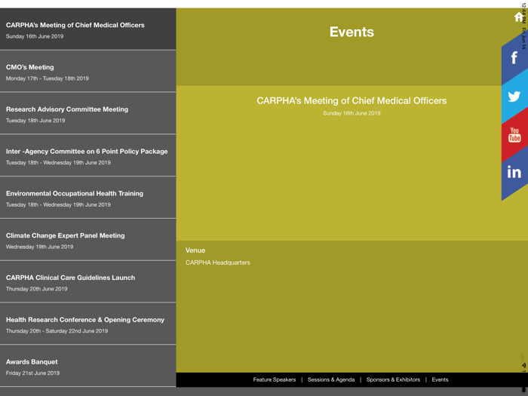Open the LinkedIn social link

pos(514,172)
